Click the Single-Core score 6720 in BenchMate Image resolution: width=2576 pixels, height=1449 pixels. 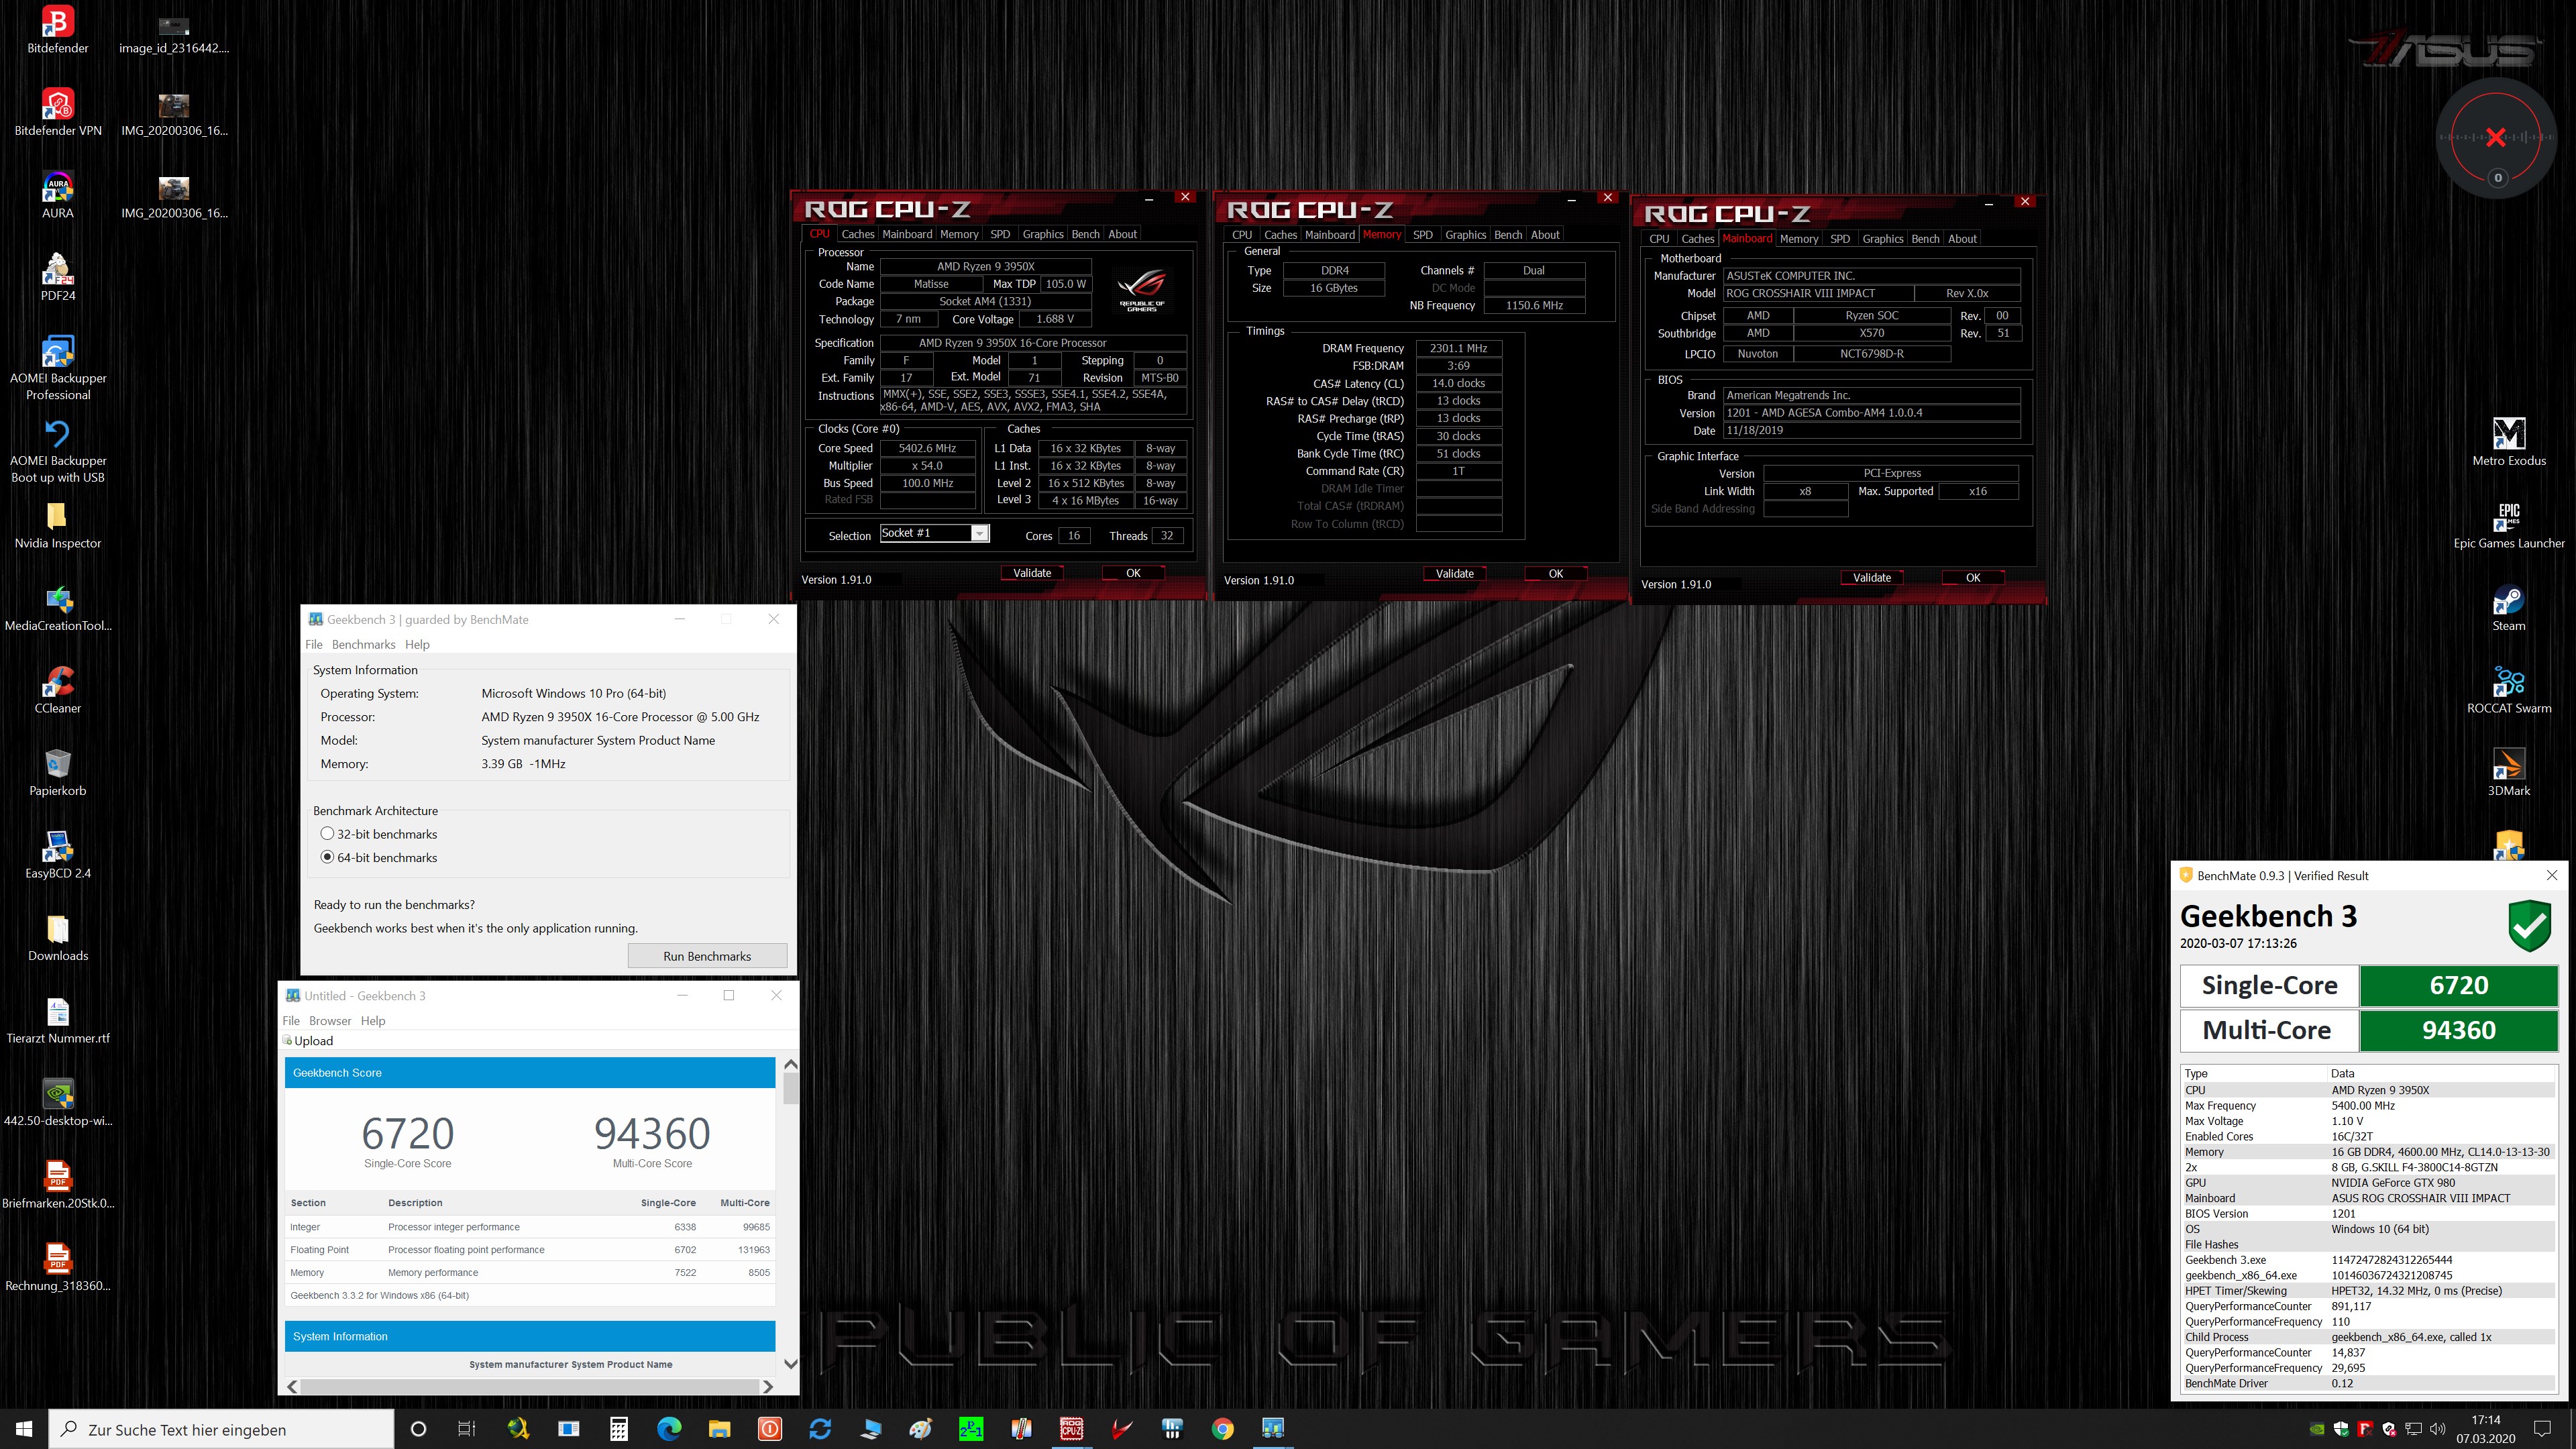2459,985
